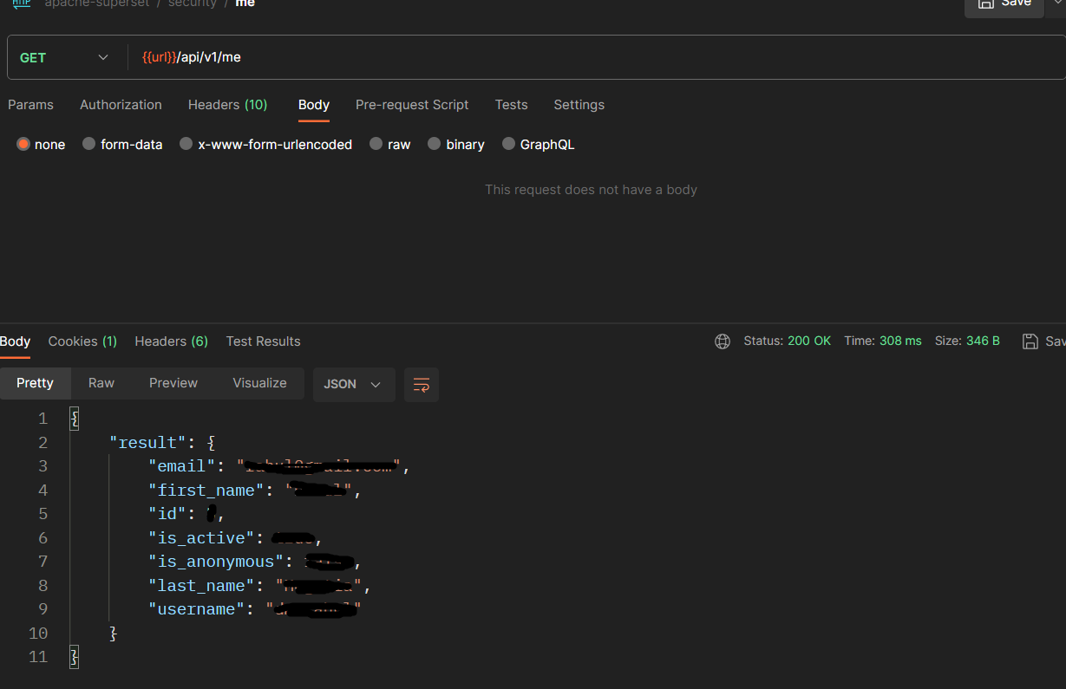
Task: Open the Settings tab
Action: click(x=579, y=105)
